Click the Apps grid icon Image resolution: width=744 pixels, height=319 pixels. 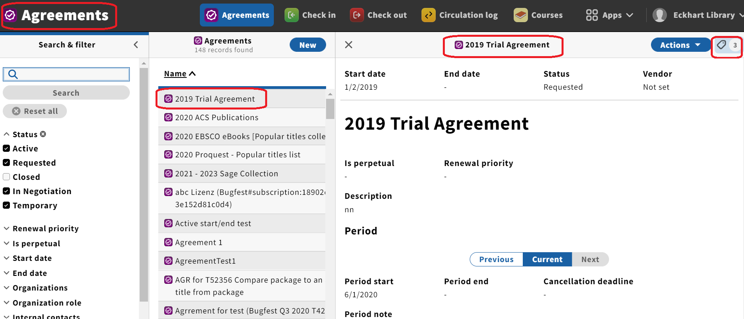pos(592,15)
